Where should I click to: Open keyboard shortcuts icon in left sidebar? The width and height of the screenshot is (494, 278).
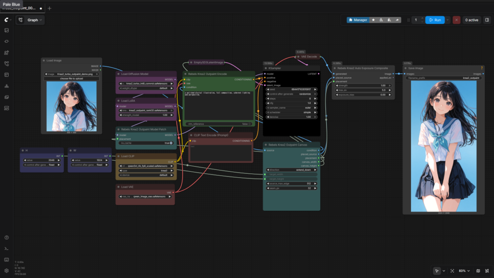tap(7, 260)
